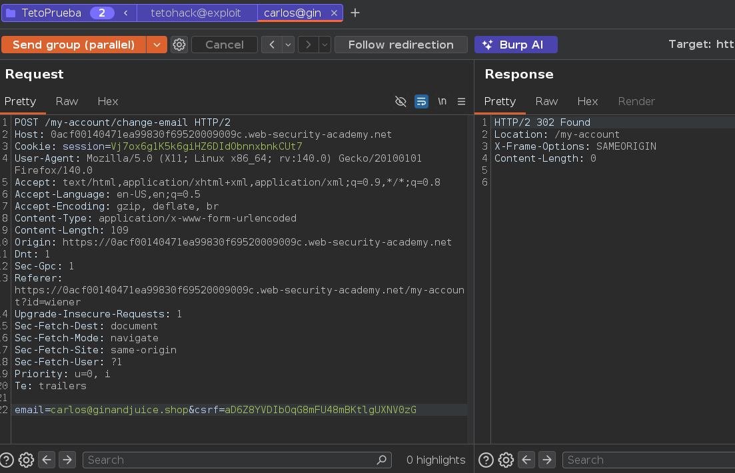Click the Request panel heading
This screenshot has height=473, width=735.
pyautogui.click(x=34, y=75)
